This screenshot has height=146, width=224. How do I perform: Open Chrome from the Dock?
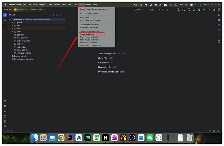coord(61,138)
